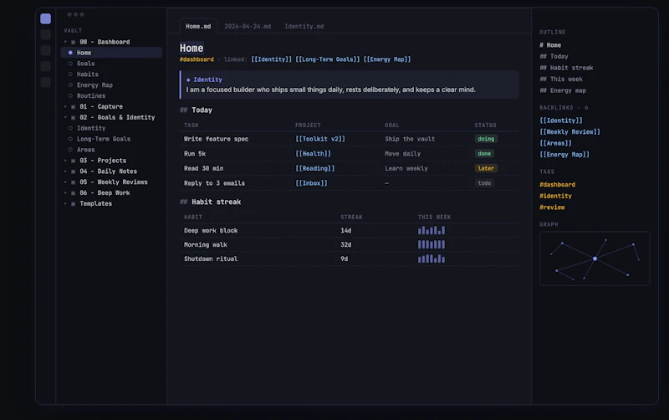
Task: Filter by the #review tag
Action: 552,207
